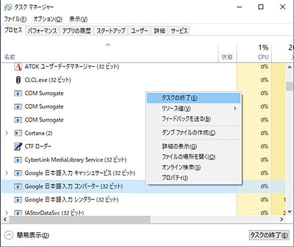Click the vertical scrollbar thumb
The height and width of the screenshot is (247, 294).
point(289,86)
